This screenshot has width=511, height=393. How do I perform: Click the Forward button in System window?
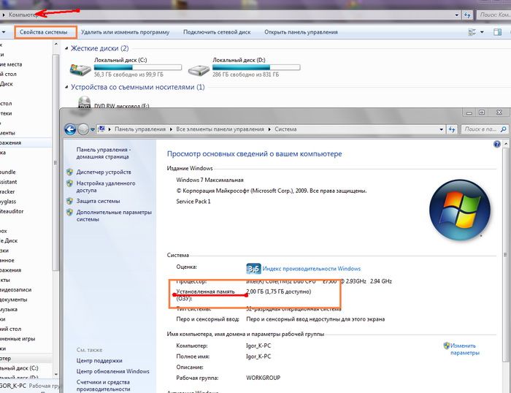pyautogui.click(x=83, y=129)
